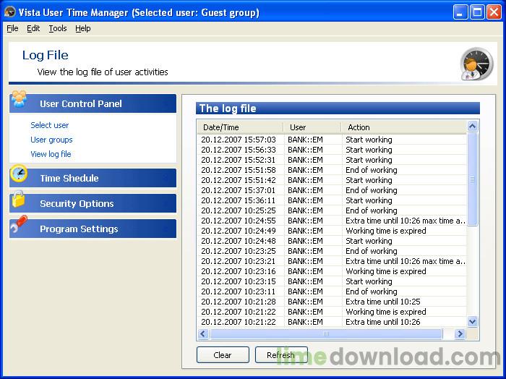Viewport: 506px width, 379px height.
Task: Expand the Time Shedule section
Action: click(93, 178)
